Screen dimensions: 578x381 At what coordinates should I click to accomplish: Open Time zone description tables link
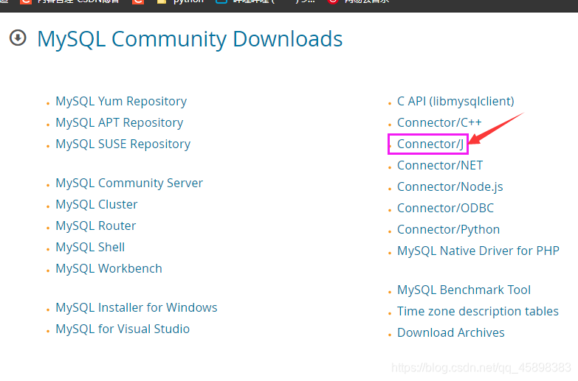[x=478, y=311]
